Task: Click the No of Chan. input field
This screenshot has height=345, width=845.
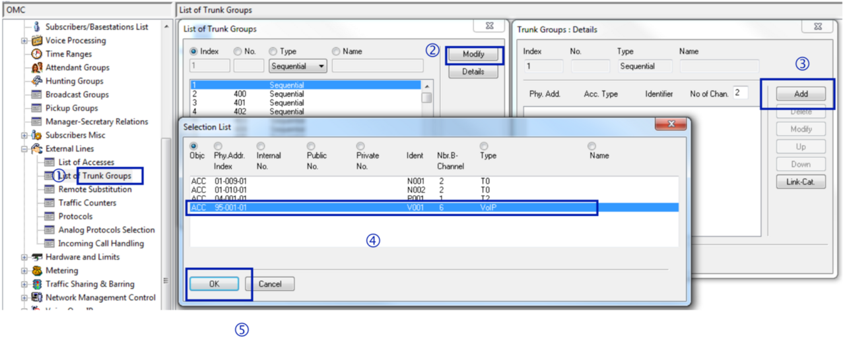Action: (x=740, y=93)
